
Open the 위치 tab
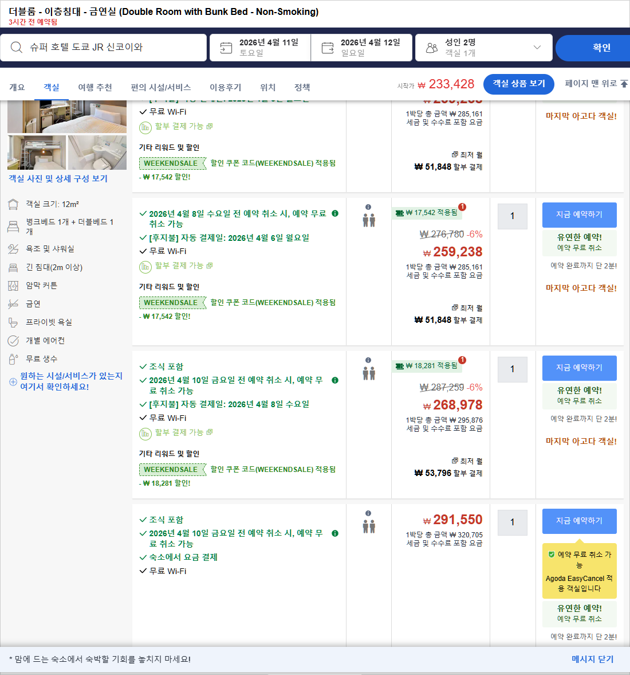(267, 87)
